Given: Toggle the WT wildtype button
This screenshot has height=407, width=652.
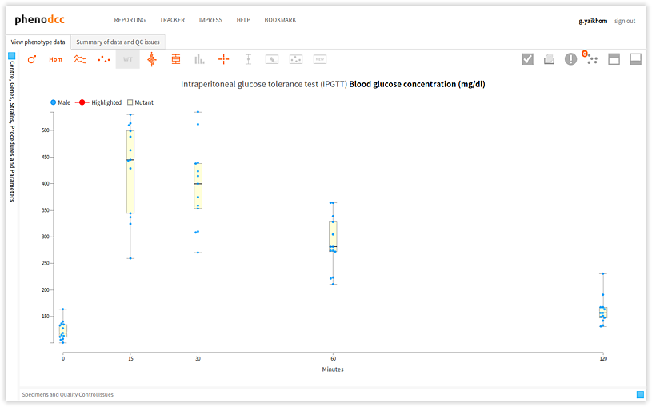Looking at the screenshot, I should (128, 59).
